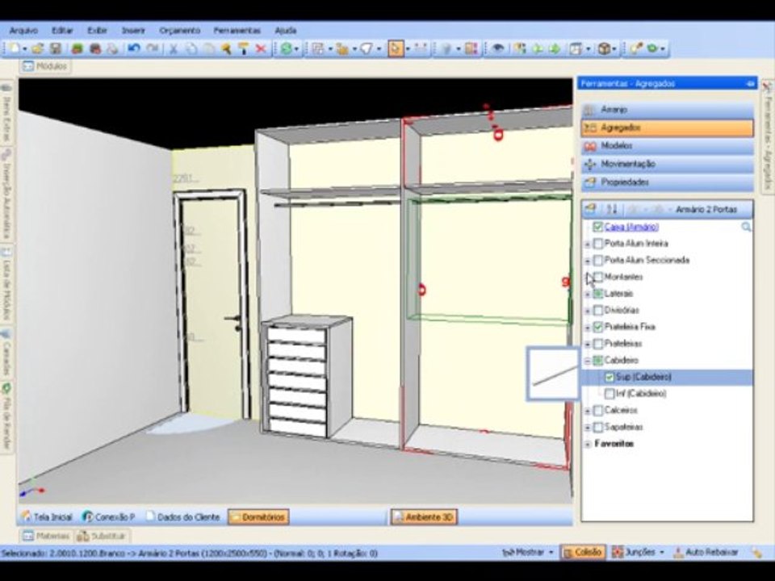Click the Modelos panel button
Screen dimensions: 775x581
tap(668, 146)
